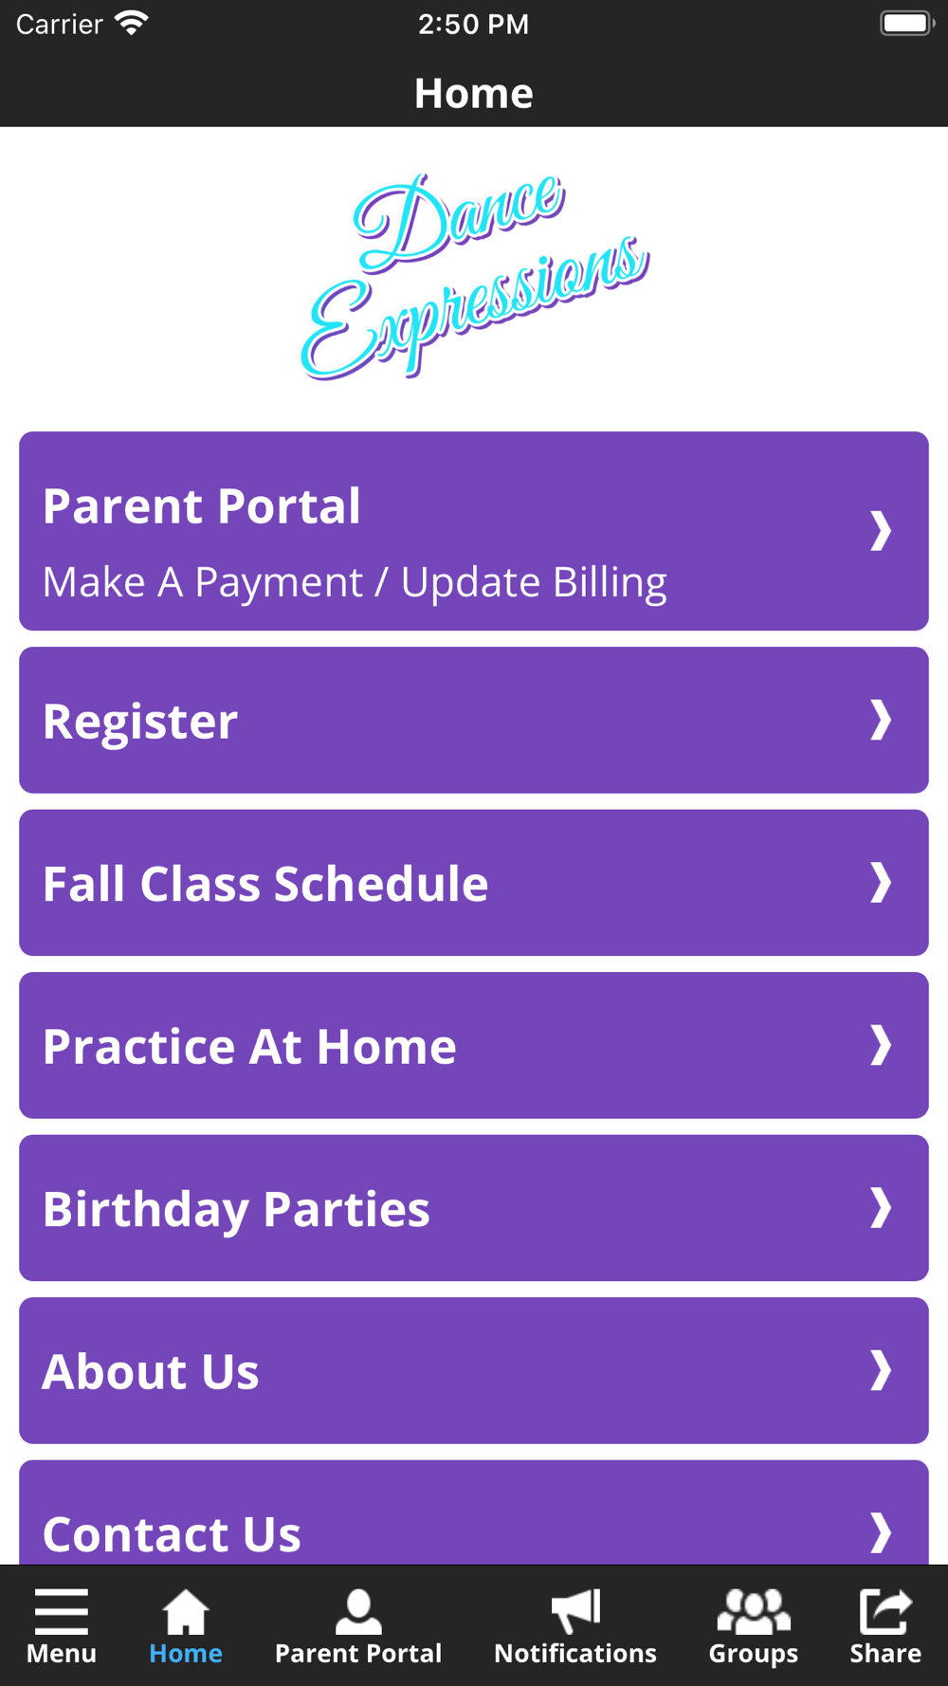Viewport: 948px width, 1686px height.
Task: Open the Contact Us item
Action: point(474,1512)
